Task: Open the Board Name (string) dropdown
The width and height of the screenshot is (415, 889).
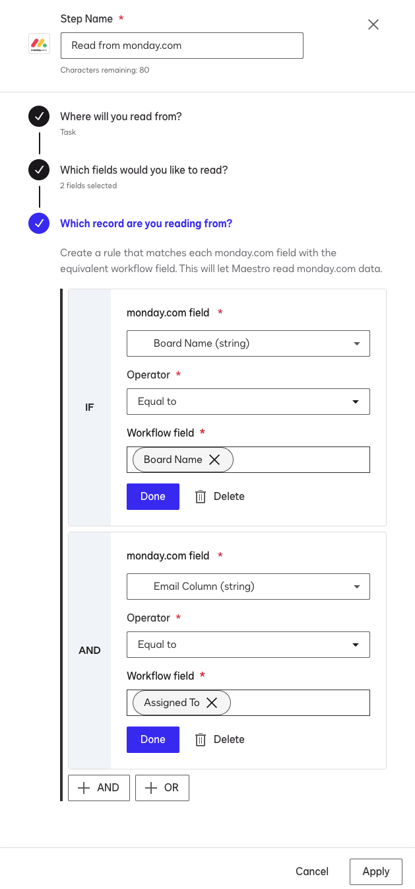Action: [x=248, y=343]
